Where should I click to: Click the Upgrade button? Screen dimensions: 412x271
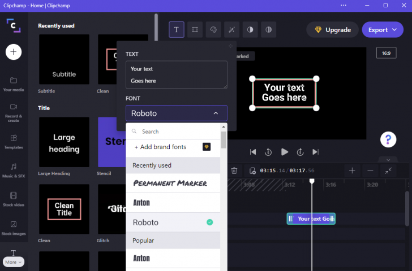click(333, 29)
